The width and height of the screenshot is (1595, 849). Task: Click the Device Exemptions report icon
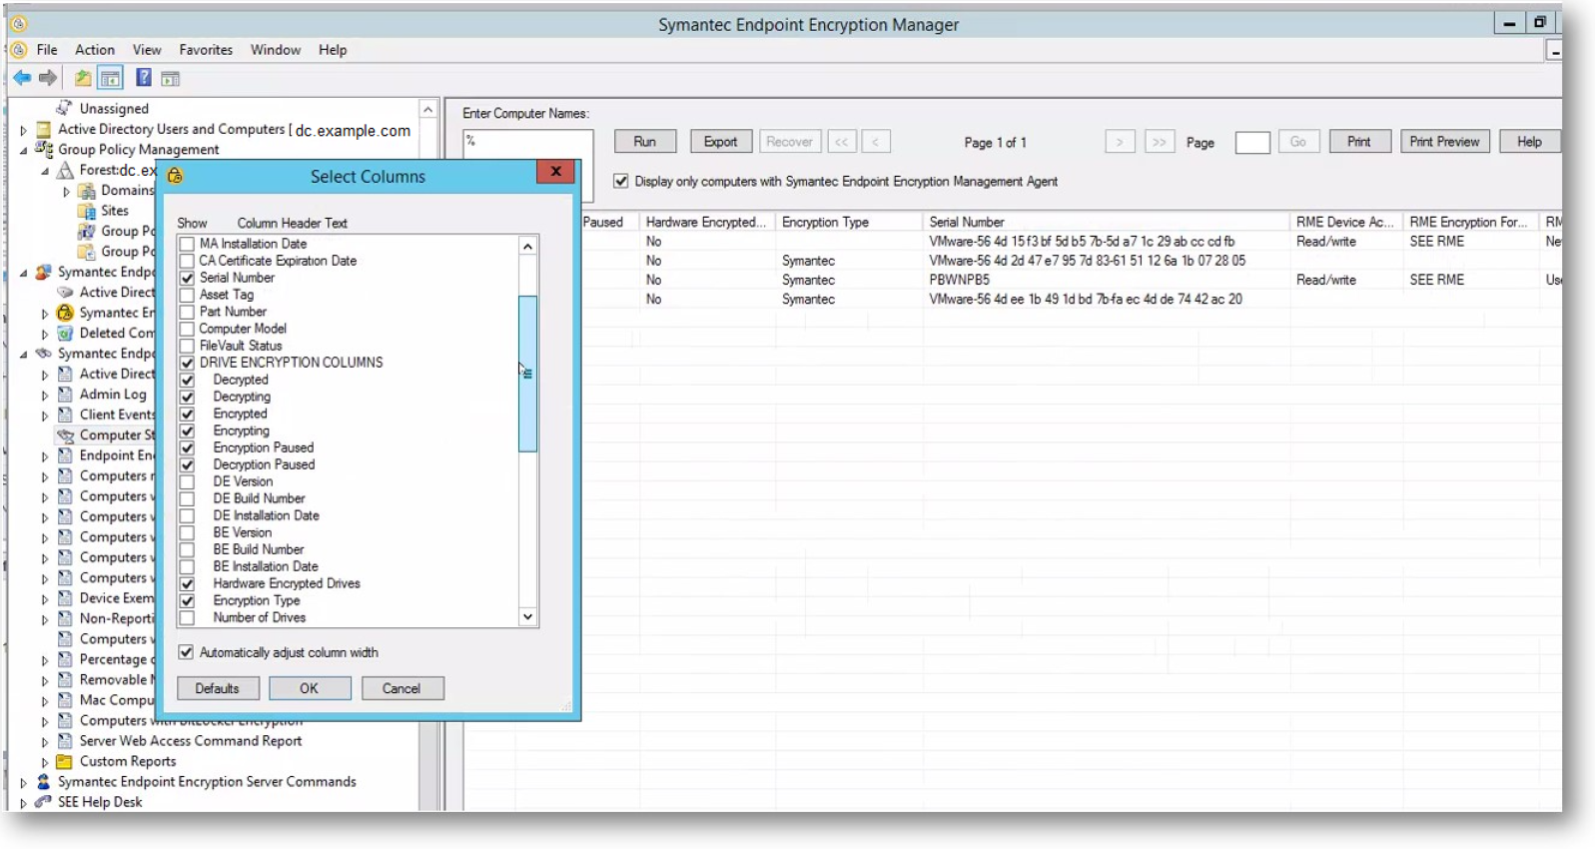pos(65,598)
